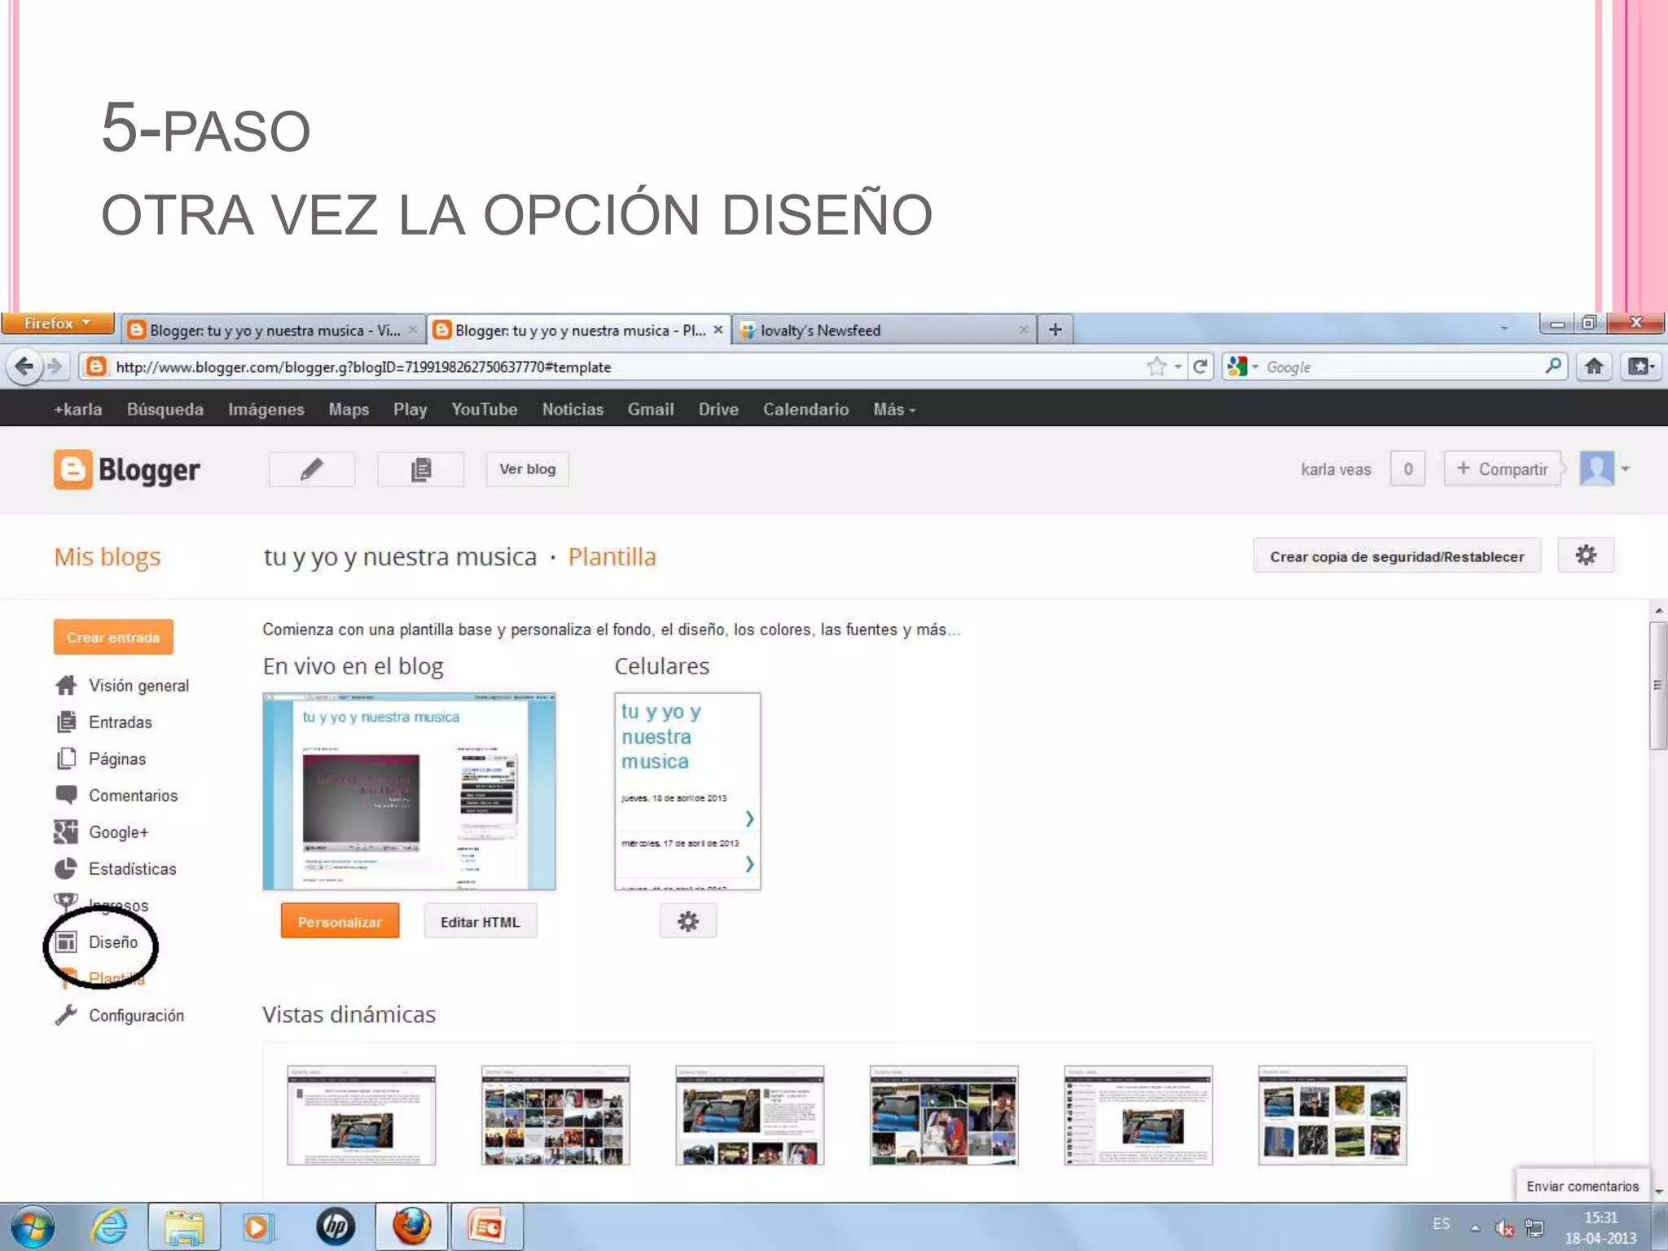Screen dimensions: 1668x1251
Task: Open Calendario in the Google bar
Action: pyautogui.click(x=805, y=410)
